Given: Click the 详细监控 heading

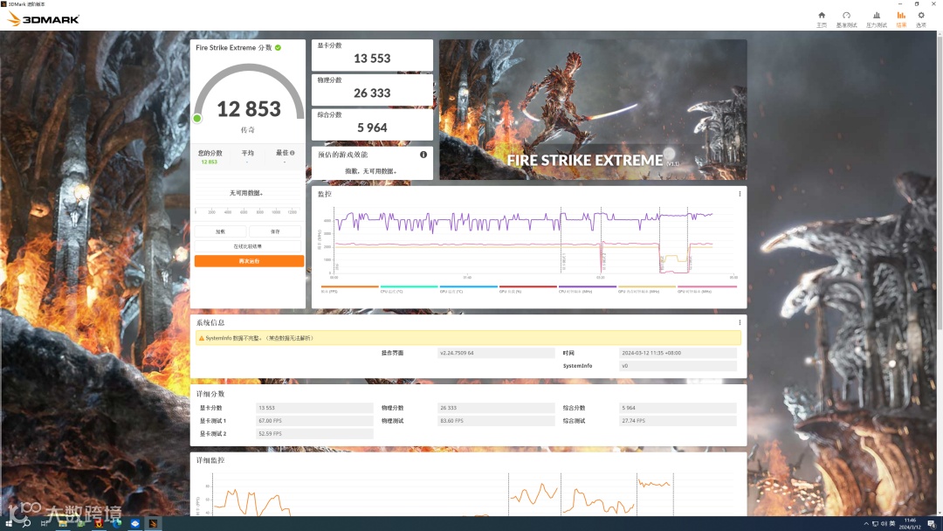Looking at the screenshot, I should pyautogui.click(x=210, y=460).
